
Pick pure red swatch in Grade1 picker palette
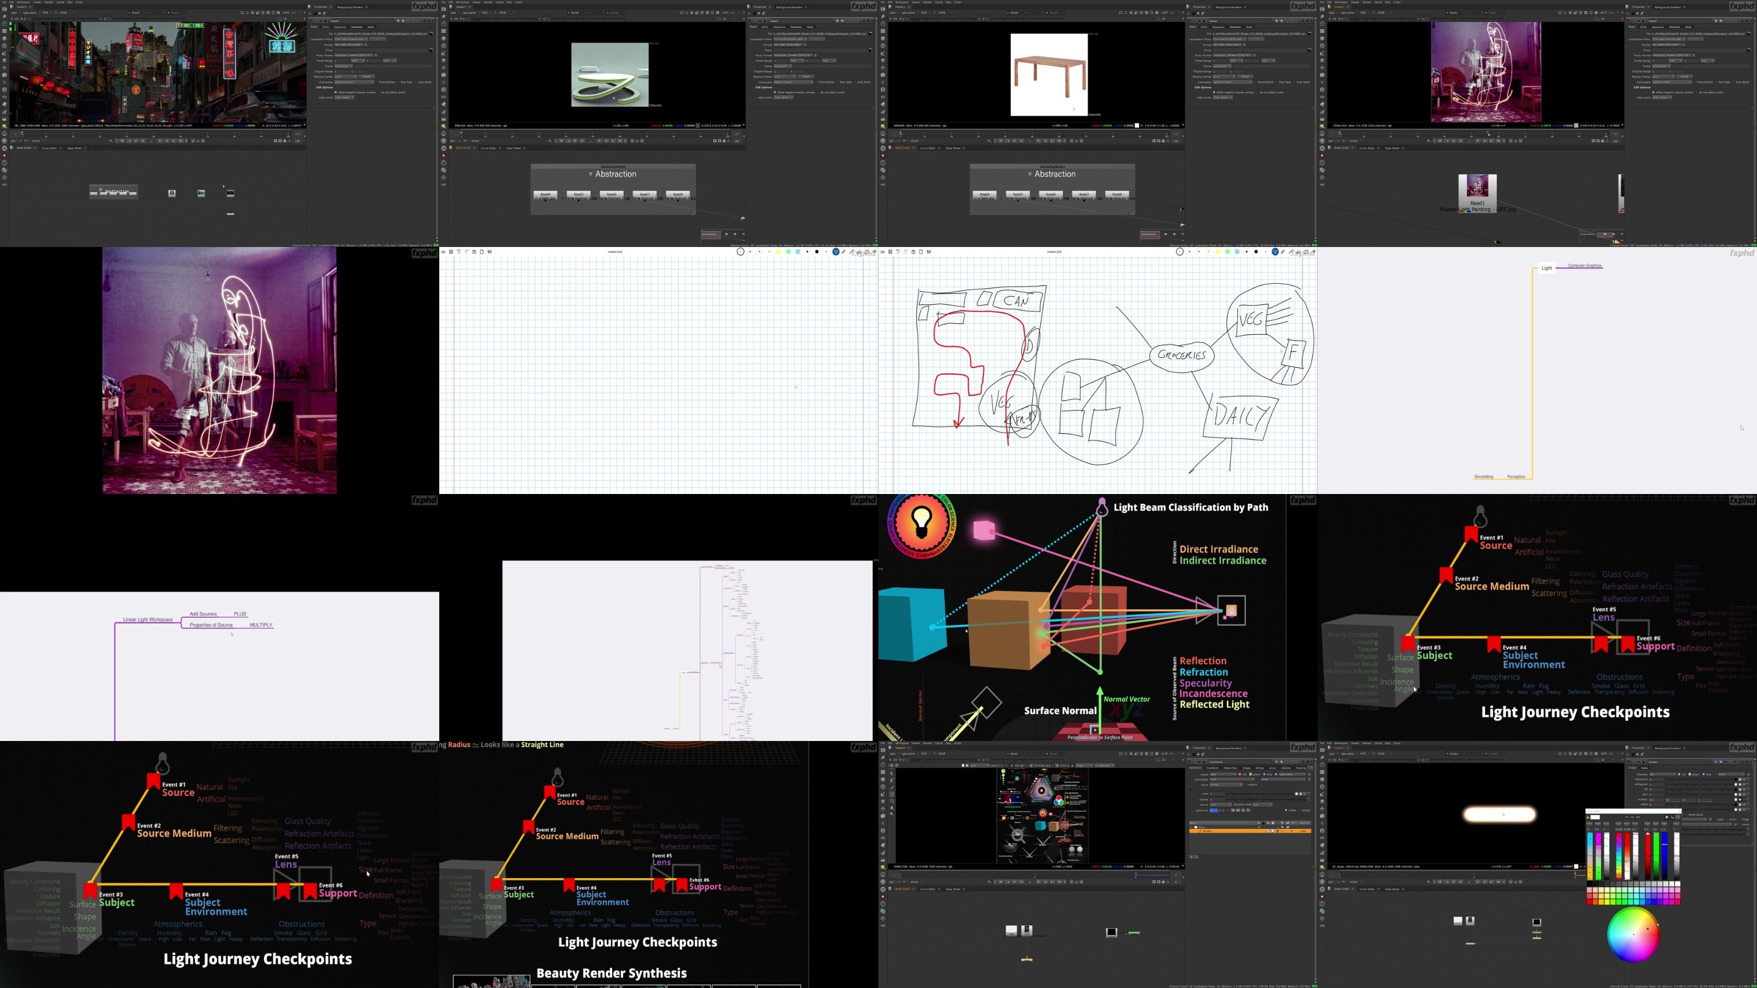point(1590,902)
